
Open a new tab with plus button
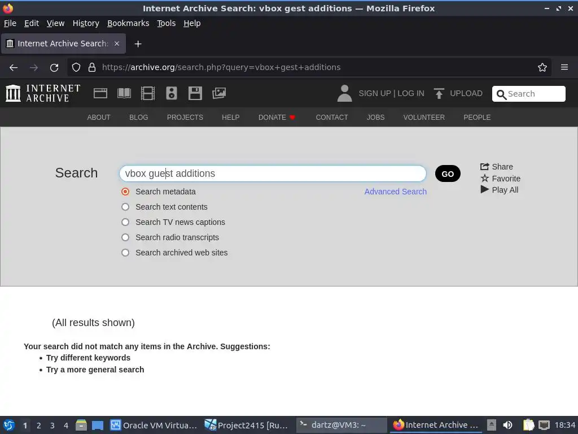click(x=138, y=44)
